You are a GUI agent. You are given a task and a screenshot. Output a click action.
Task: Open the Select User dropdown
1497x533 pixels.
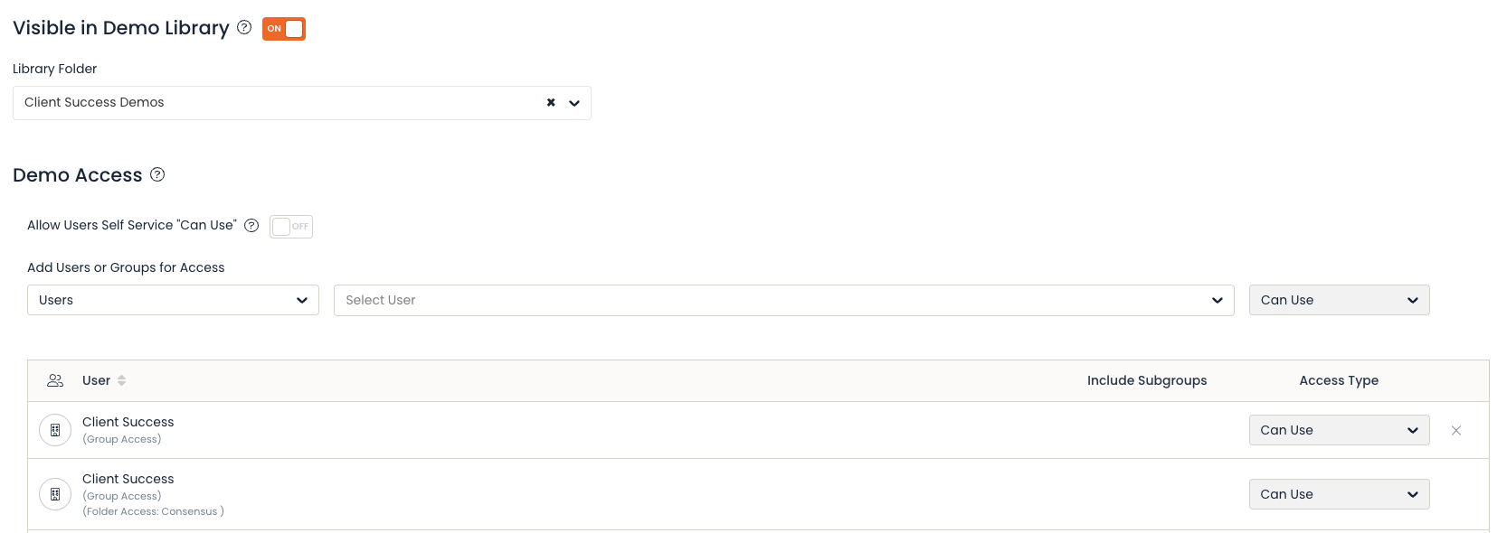pyautogui.click(x=784, y=300)
